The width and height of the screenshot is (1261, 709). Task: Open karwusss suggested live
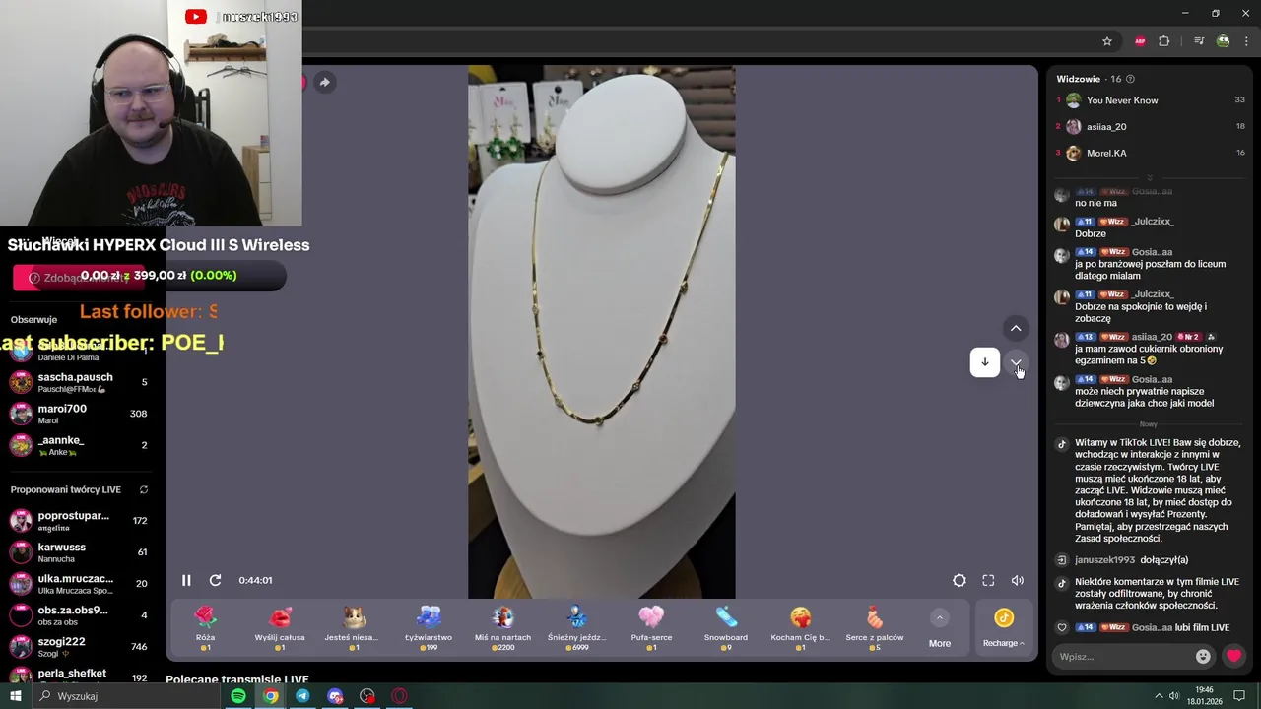tap(79, 552)
